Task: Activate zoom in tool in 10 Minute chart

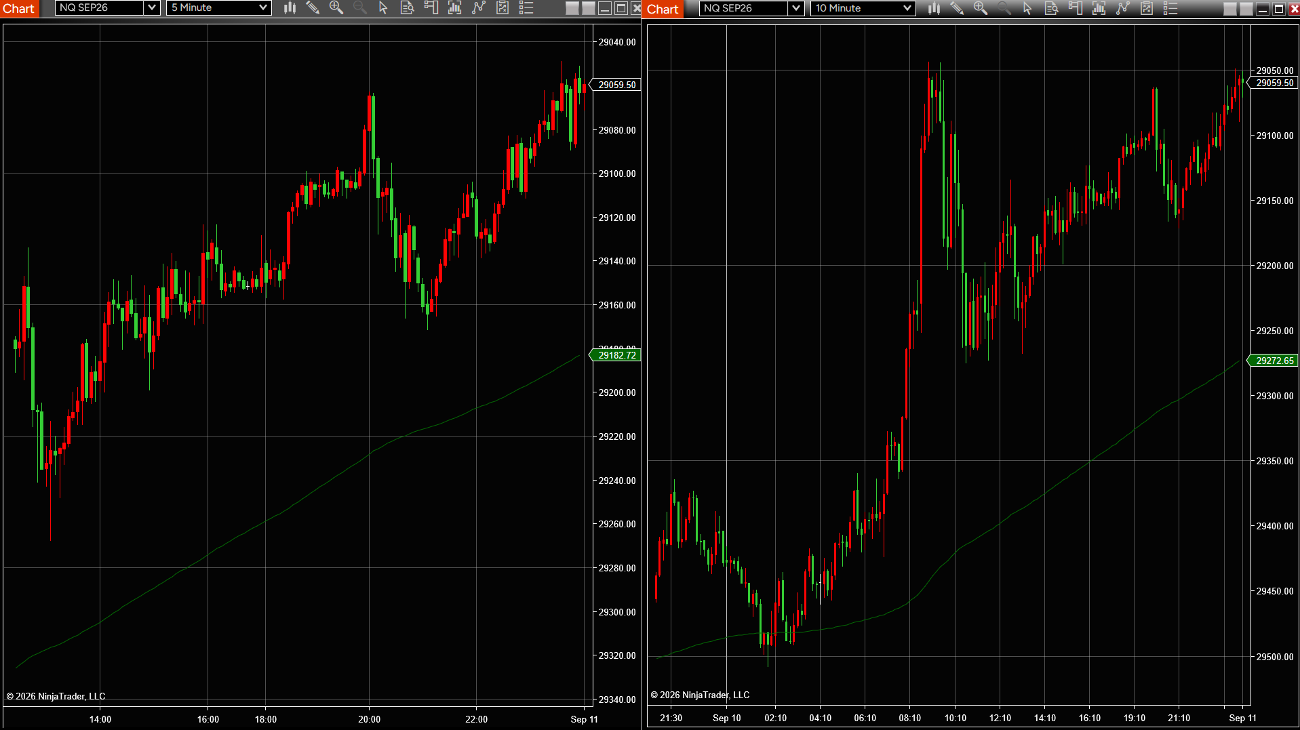Action: pyautogui.click(x=980, y=8)
